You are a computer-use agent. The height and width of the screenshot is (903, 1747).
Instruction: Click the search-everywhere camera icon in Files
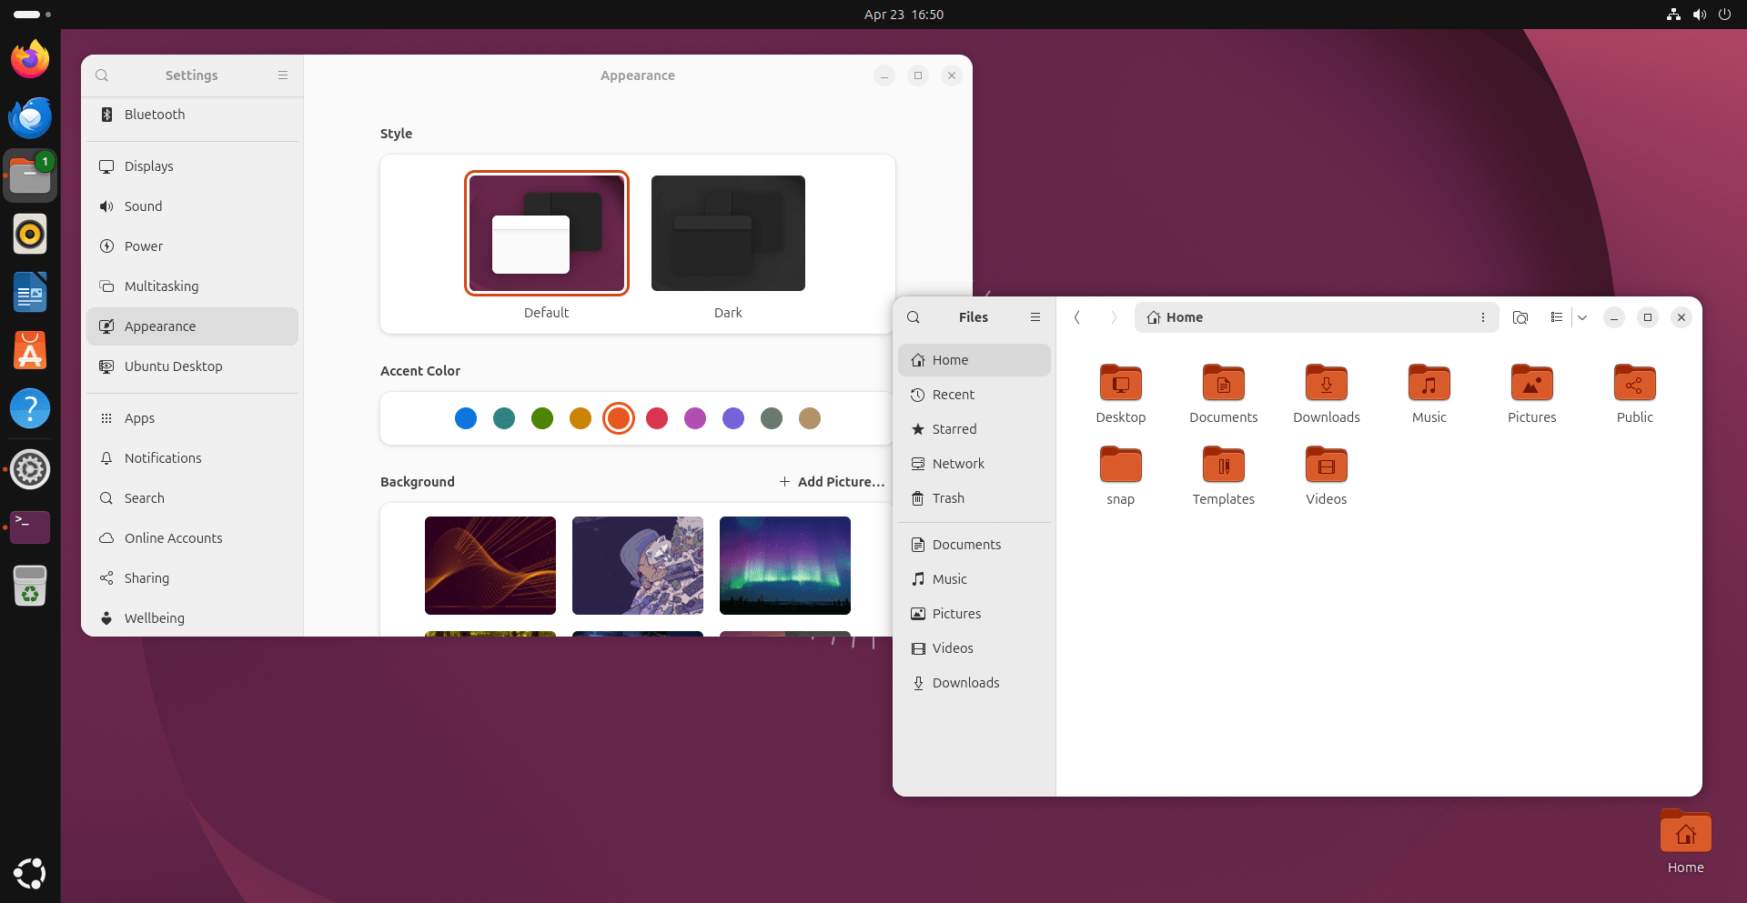click(x=1520, y=317)
